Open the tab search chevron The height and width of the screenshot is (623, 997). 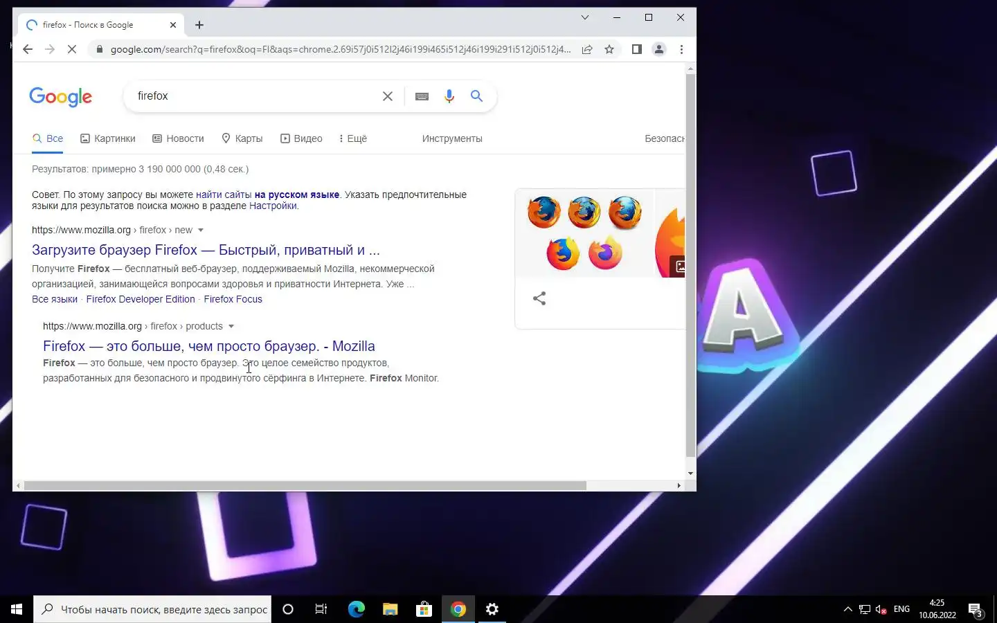pyautogui.click(x=585, y=17)
